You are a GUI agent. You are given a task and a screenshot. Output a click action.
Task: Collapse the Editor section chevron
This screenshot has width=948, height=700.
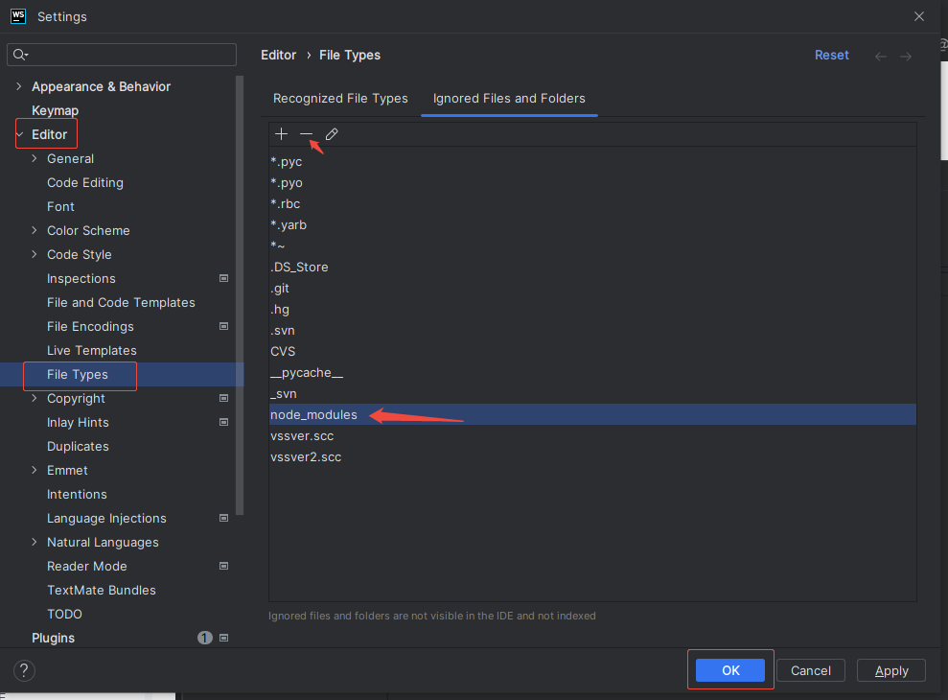(20, 134)
